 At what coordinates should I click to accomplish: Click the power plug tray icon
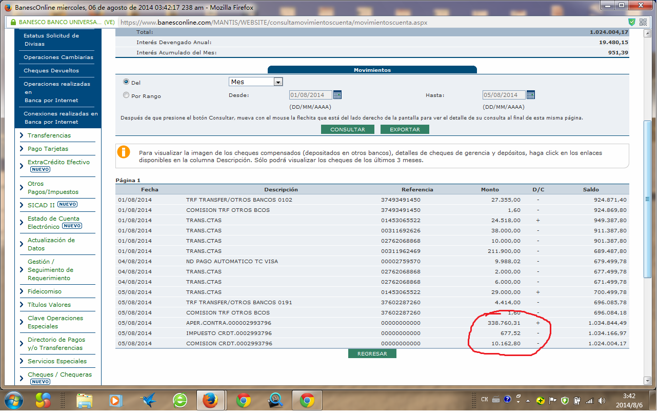(x=577, y=400)
